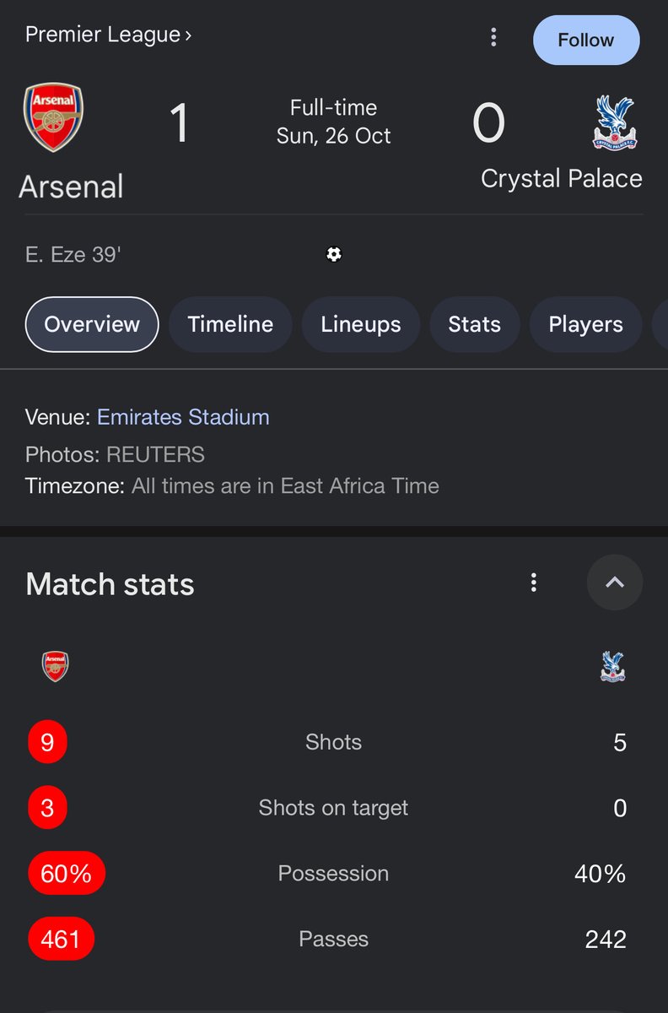Open the Emirates Stadium venue link

183,417
